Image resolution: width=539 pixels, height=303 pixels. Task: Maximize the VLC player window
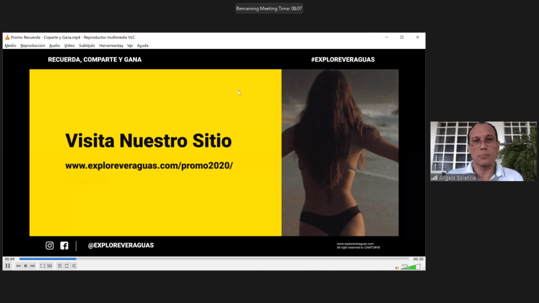[402, 37]
